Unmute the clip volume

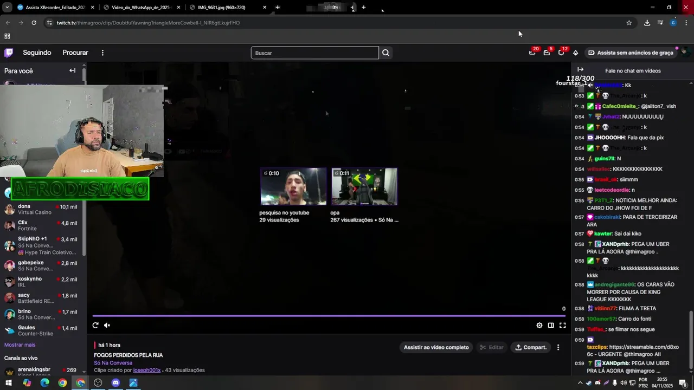coord(107,325)
